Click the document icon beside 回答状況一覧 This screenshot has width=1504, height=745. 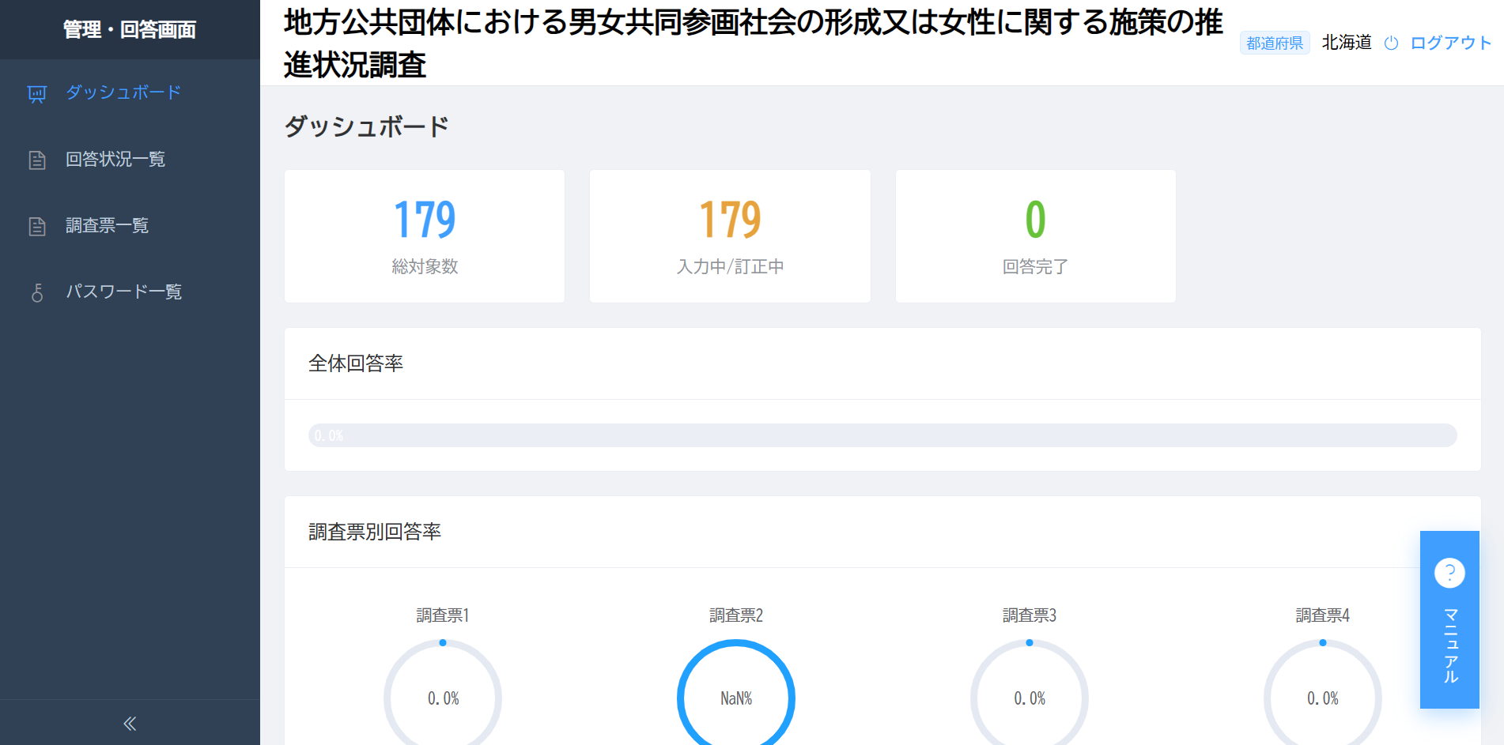[37, 160]
